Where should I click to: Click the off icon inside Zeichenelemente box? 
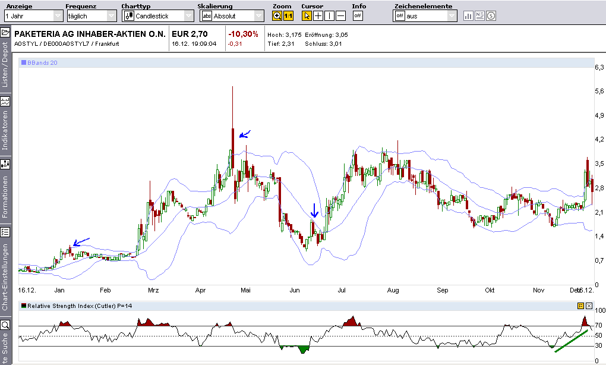point(400,16)
